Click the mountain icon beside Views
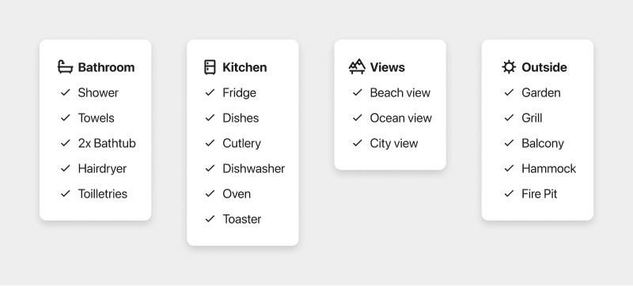The width and height of the screenshot is (633, 286). 357,67
